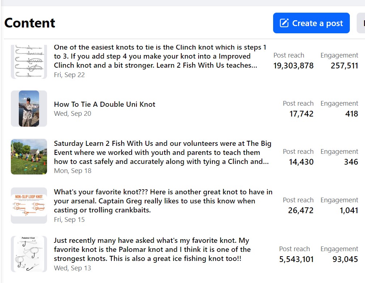Click the partially visible button beside Create a post

pos(361,23)
